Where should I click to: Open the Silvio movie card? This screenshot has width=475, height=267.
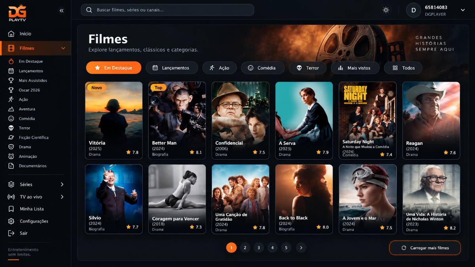pyautogui.click(x=114, y=199)
